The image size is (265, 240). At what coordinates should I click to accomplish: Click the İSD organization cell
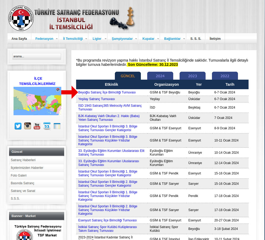[153, 108]
